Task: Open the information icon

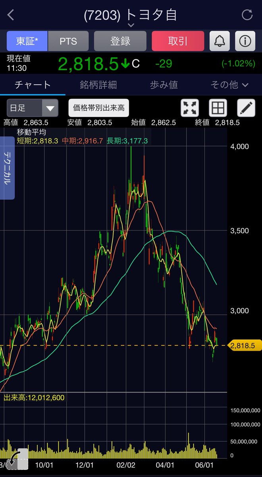Action: click(245, 41)
